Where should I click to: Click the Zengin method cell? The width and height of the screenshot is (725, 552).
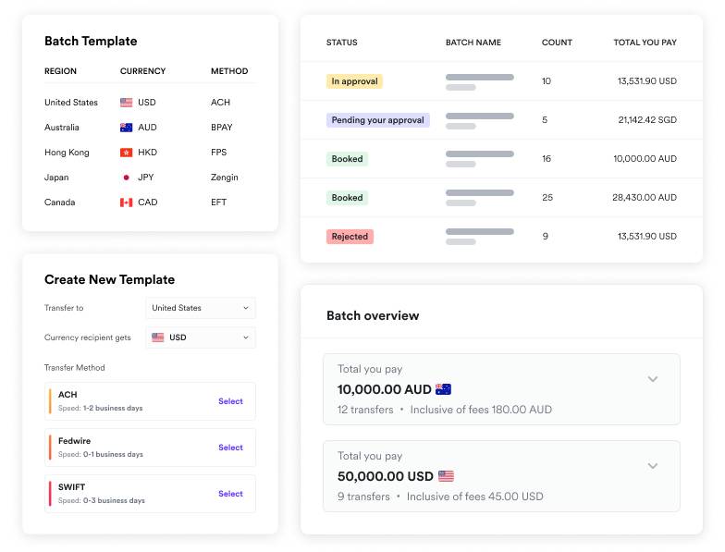[224, 178]
